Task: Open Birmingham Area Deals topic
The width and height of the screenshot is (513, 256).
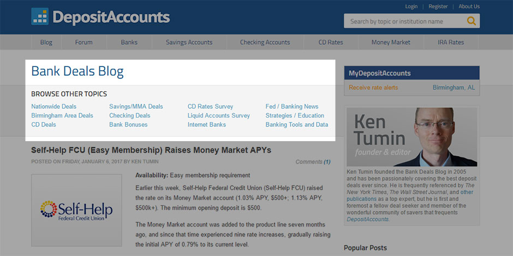Action: (62, 115)
